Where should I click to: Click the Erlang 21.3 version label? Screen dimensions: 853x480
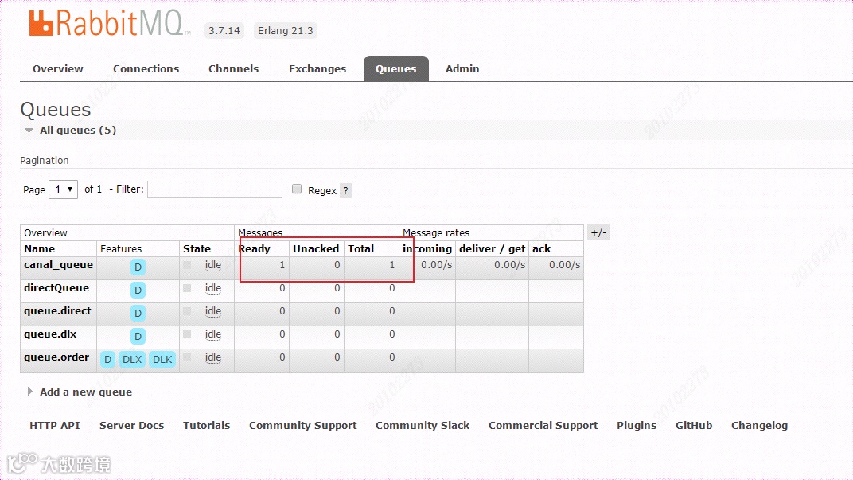tap(286, 30)
